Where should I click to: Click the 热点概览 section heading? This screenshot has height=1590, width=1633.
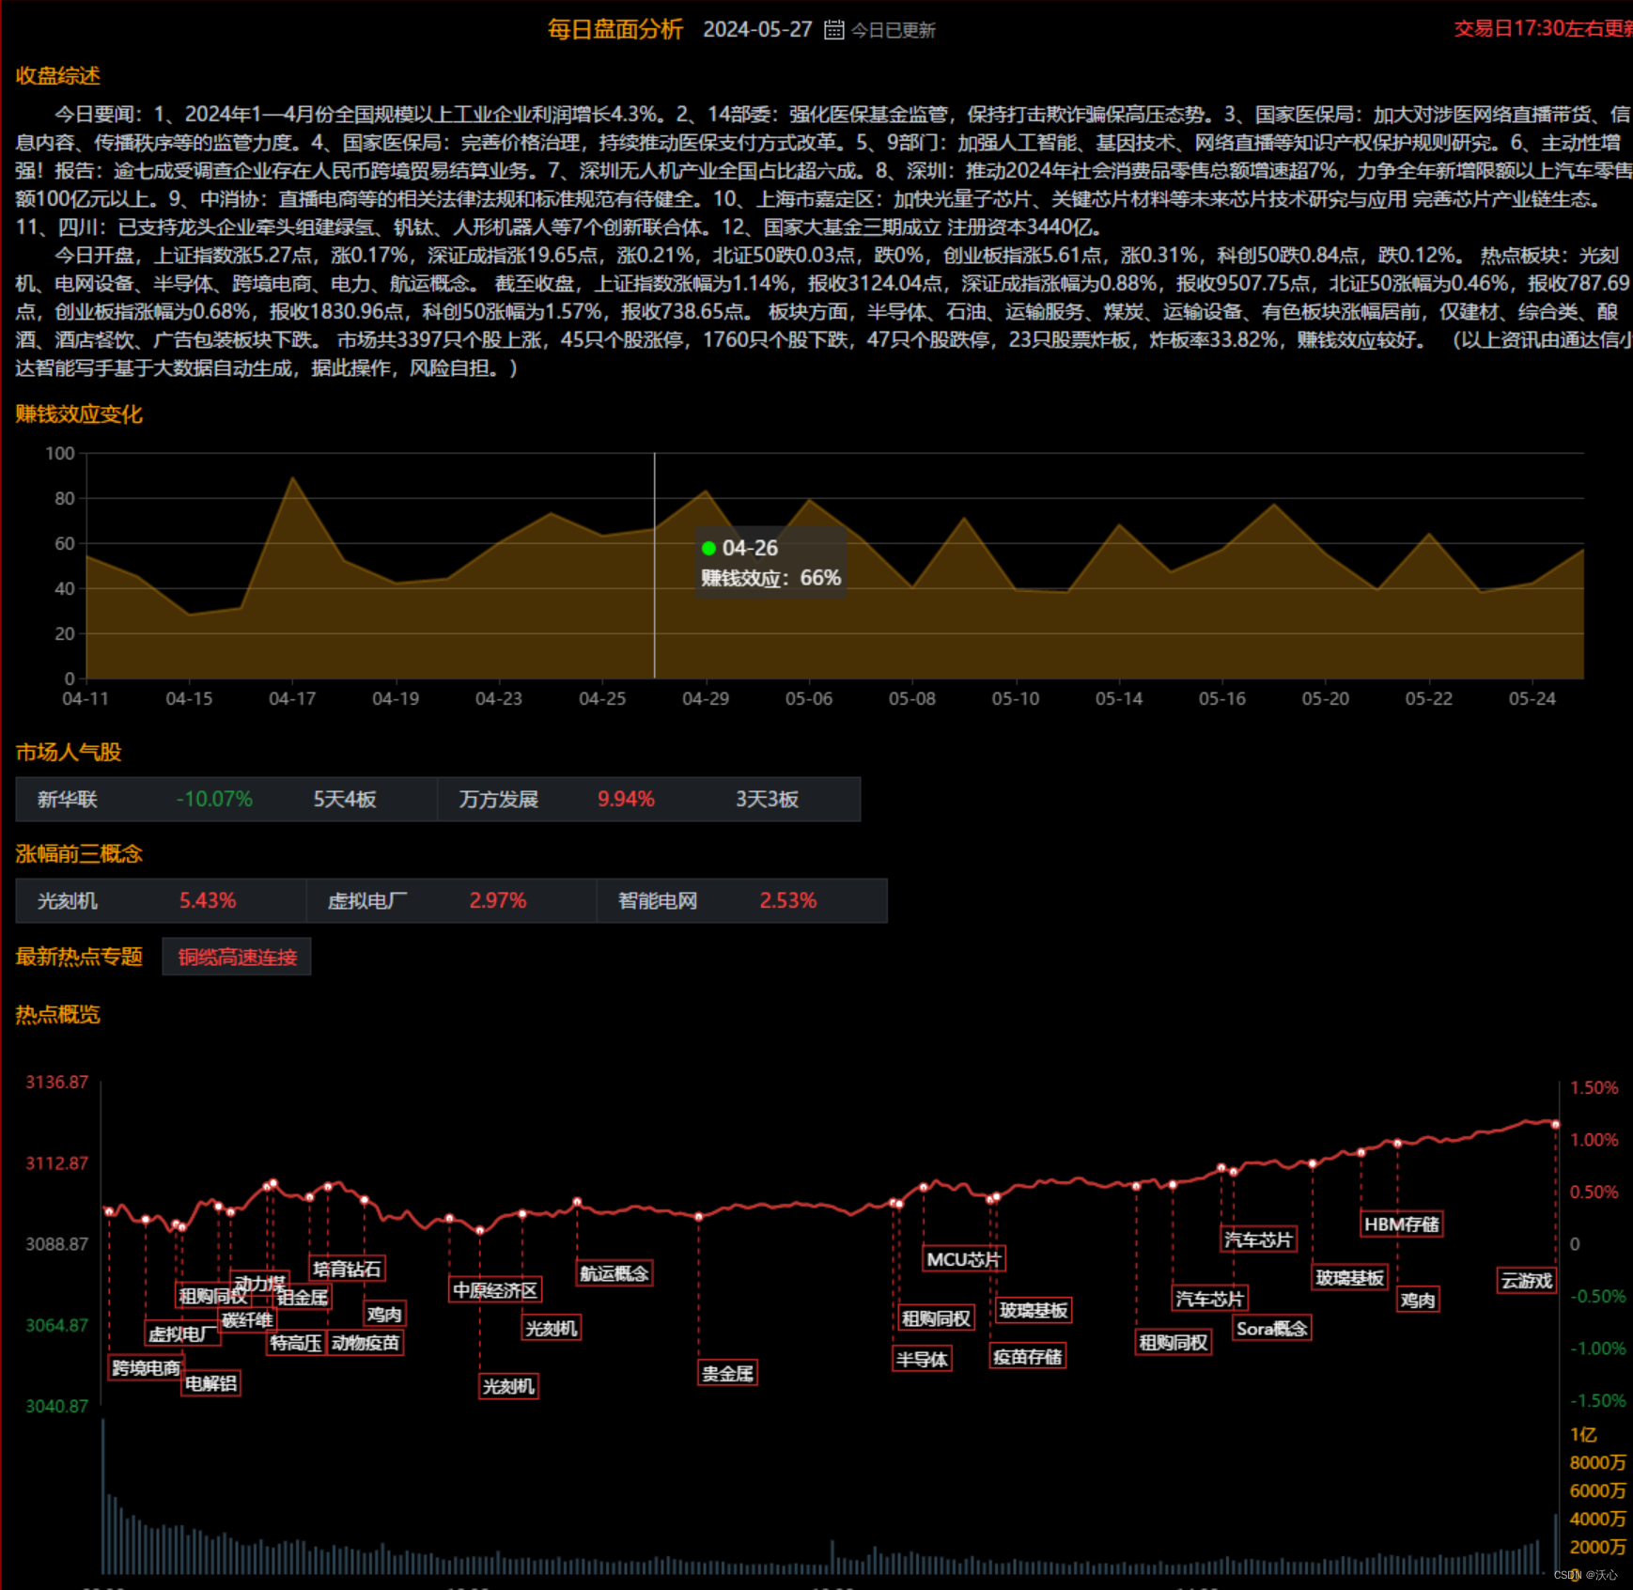[57, 1015]
